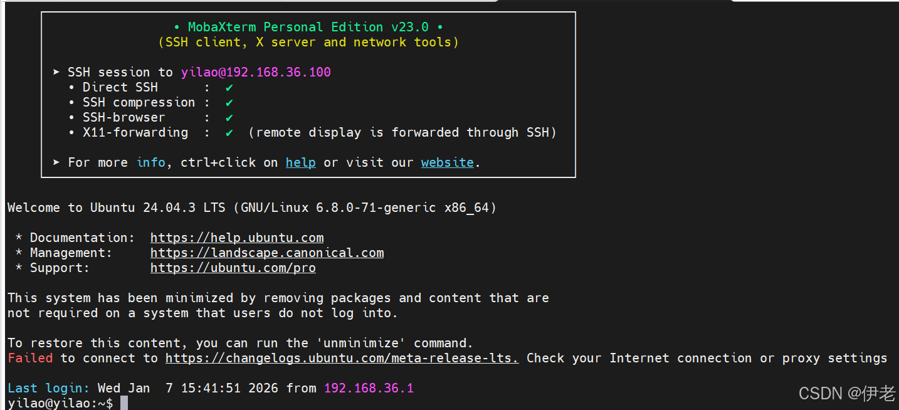The image size is (899, 410).
Task: Open the changelogs.ubuntu.com meta-release-lts link
Action: [342, 359]
